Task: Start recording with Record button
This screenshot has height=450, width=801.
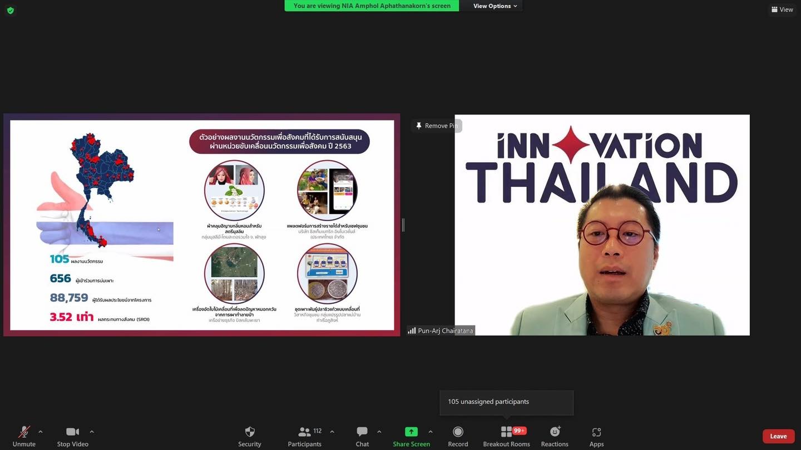Action: click(x=458, y=436)
